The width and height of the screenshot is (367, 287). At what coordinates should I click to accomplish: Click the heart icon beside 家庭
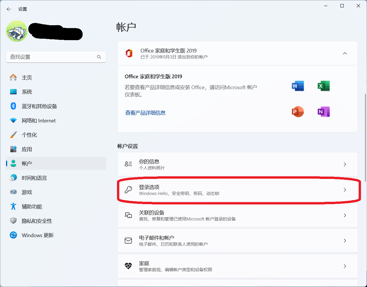pyautogui.click(x=128, y=266)
